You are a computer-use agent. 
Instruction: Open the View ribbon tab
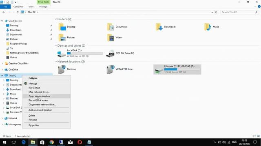(x=31, y=6)
